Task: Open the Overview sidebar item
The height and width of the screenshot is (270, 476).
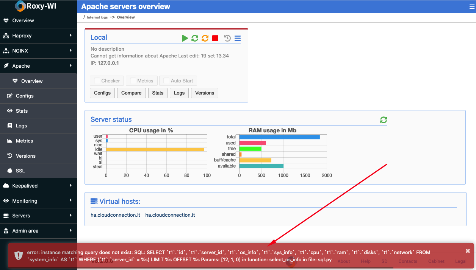Action: click(38, 21)
